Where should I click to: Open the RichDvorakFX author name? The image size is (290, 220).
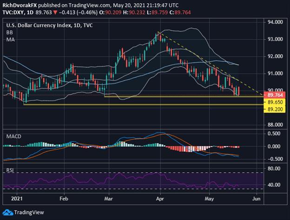20,3
